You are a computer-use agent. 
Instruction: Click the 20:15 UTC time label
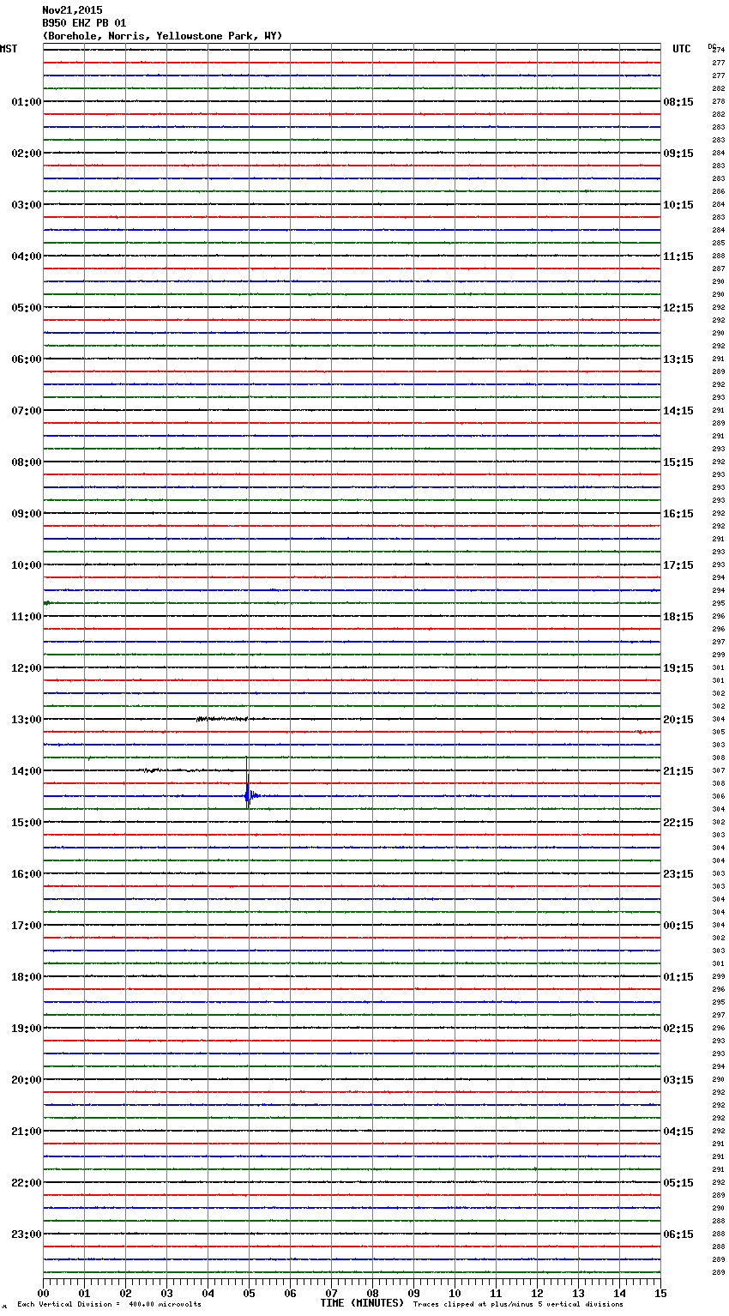[678, 720]
